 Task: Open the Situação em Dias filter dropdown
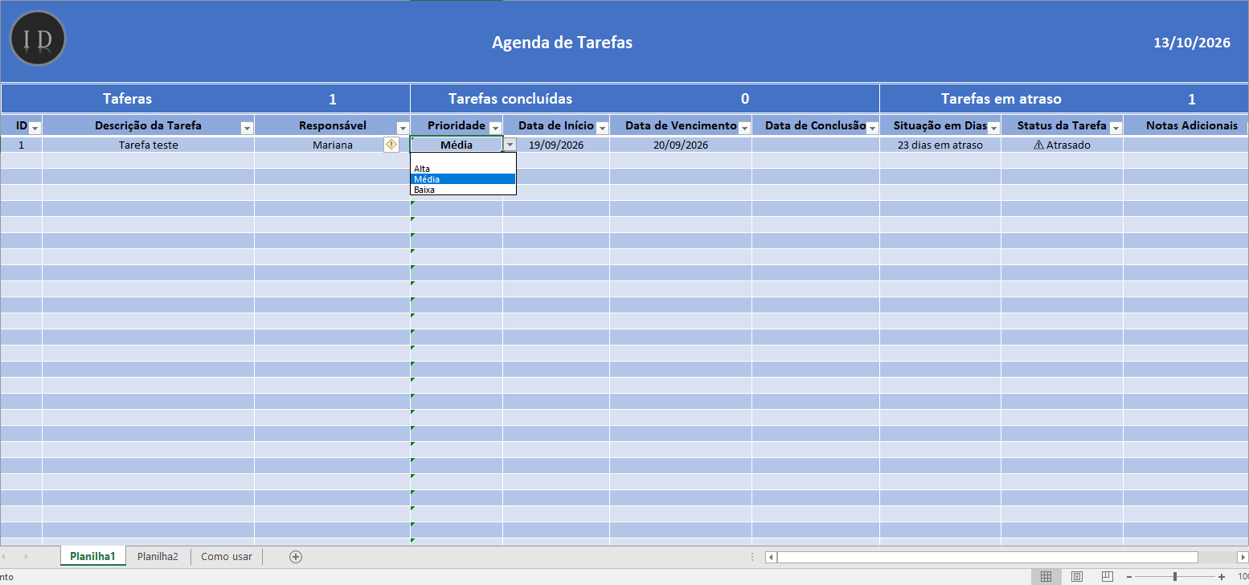[993, 128]
